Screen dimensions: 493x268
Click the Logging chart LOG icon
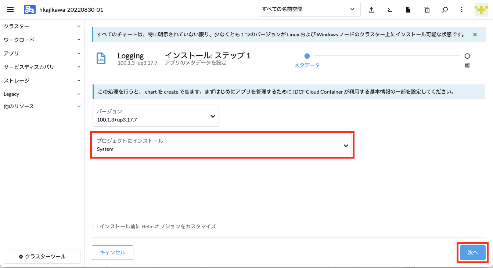coord(101,59)
